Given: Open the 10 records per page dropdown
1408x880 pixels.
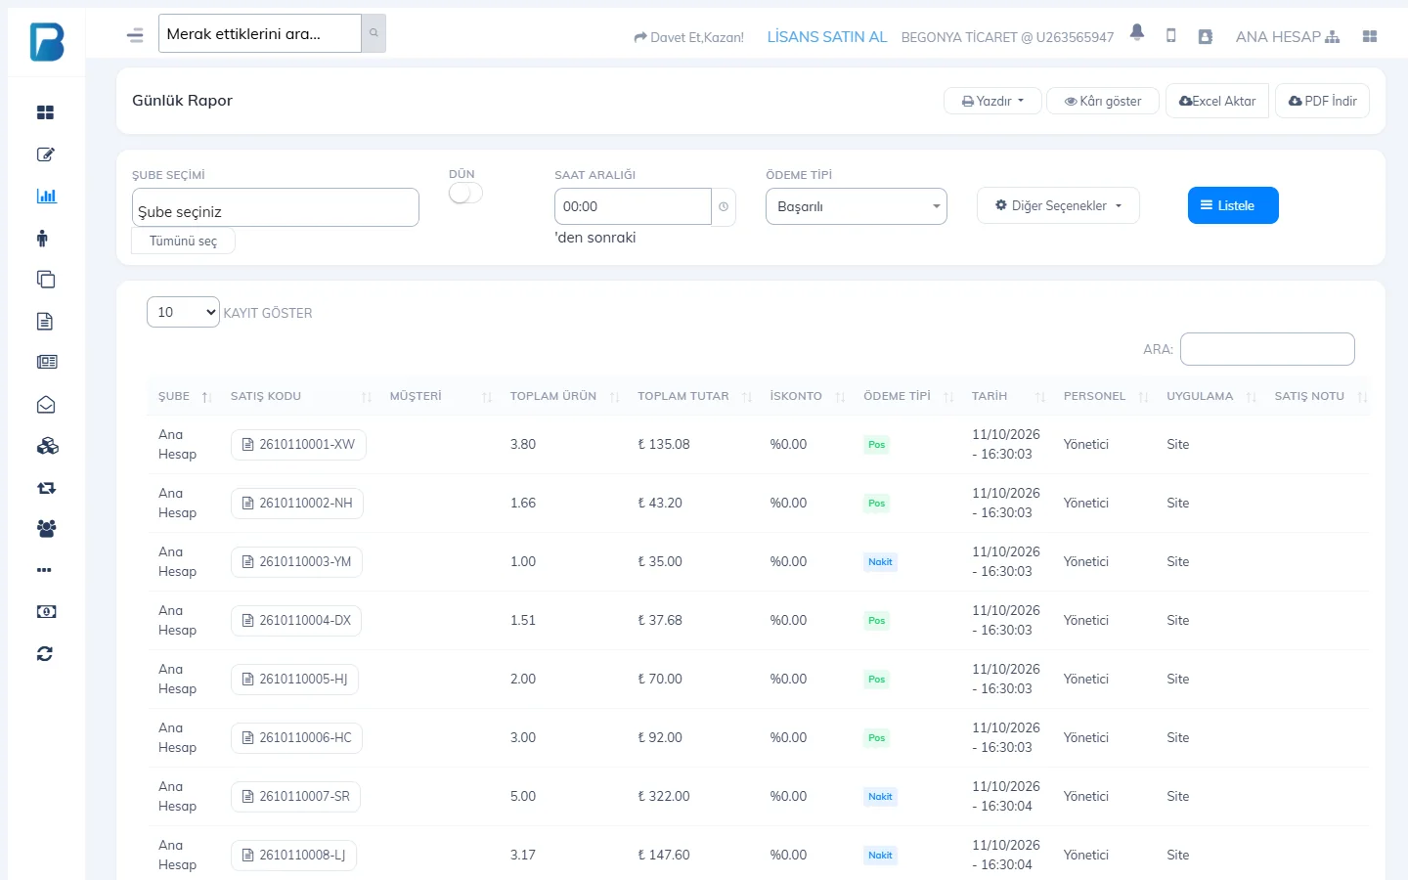Looking at the screenshot, I should pos(183,312).
